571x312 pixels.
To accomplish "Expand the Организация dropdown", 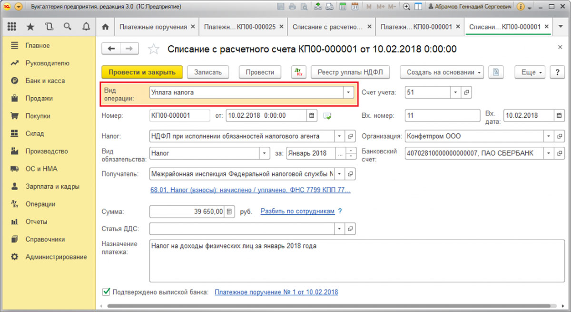I will pos(549,136).
